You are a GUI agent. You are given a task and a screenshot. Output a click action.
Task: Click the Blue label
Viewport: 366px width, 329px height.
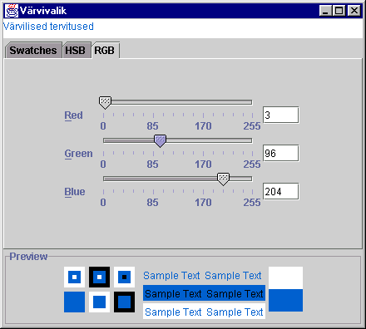[75, 192]
